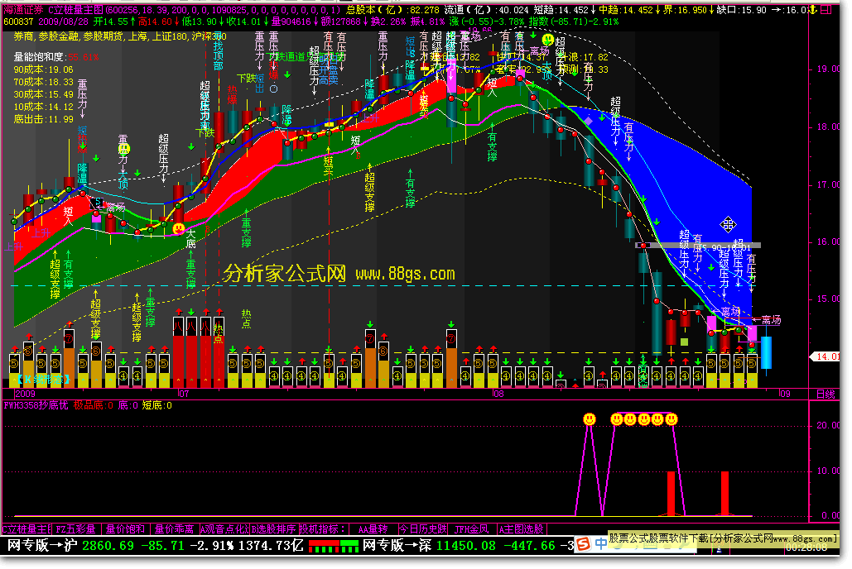The height and width of the screenshot is (569, 852).
Task: Click the 10成本:14.12 cost line
Action: (x=43, y=107)
